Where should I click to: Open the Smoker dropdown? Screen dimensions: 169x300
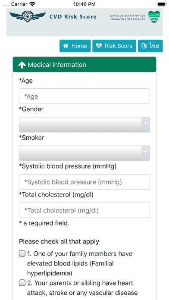(84, 153)
